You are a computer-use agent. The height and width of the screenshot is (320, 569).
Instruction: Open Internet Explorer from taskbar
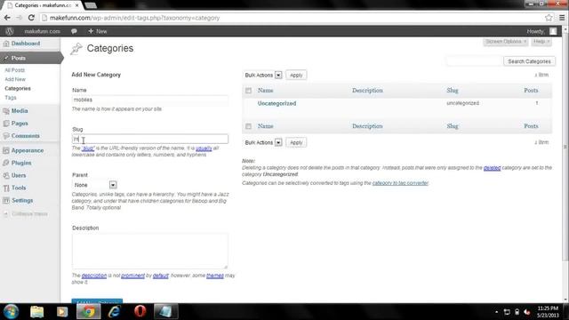pos(115,312)
